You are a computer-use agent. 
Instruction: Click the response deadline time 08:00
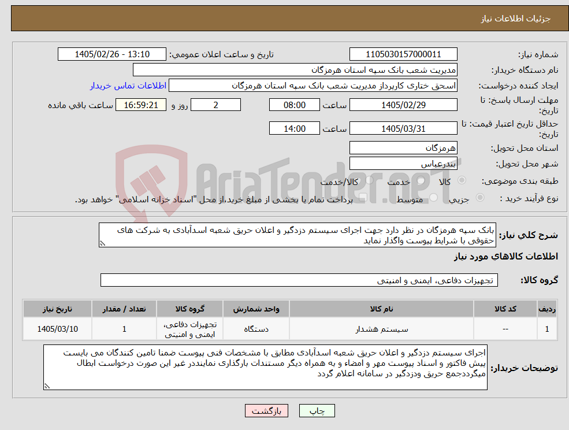294,105
